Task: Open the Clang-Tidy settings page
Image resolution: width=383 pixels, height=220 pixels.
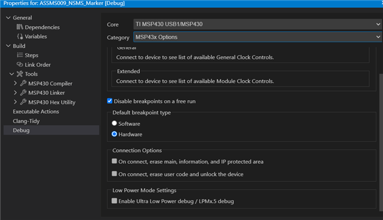Action: coord(26,121)
